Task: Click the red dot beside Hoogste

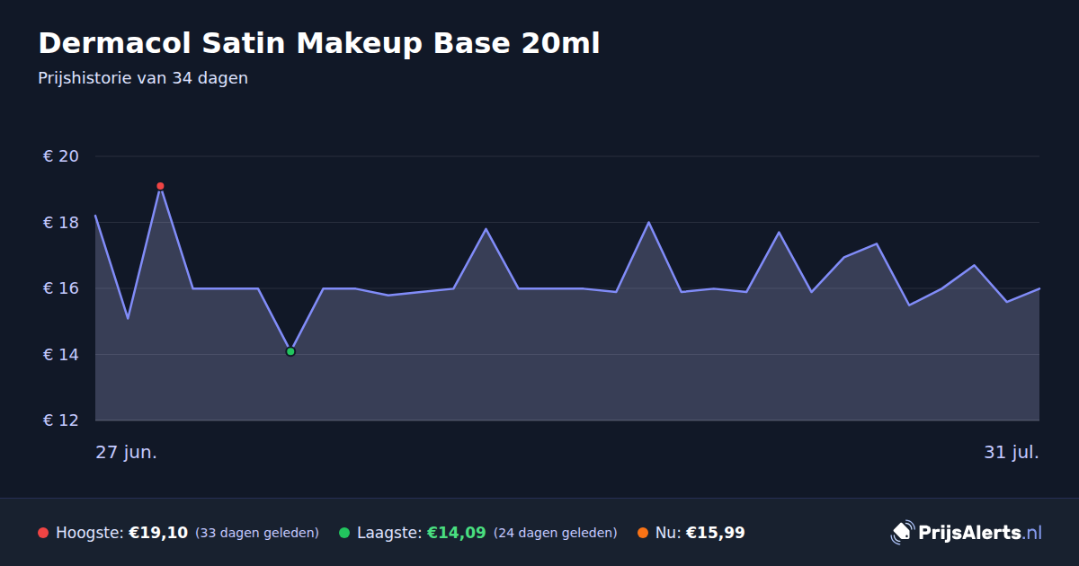Action: coord(43,533)
